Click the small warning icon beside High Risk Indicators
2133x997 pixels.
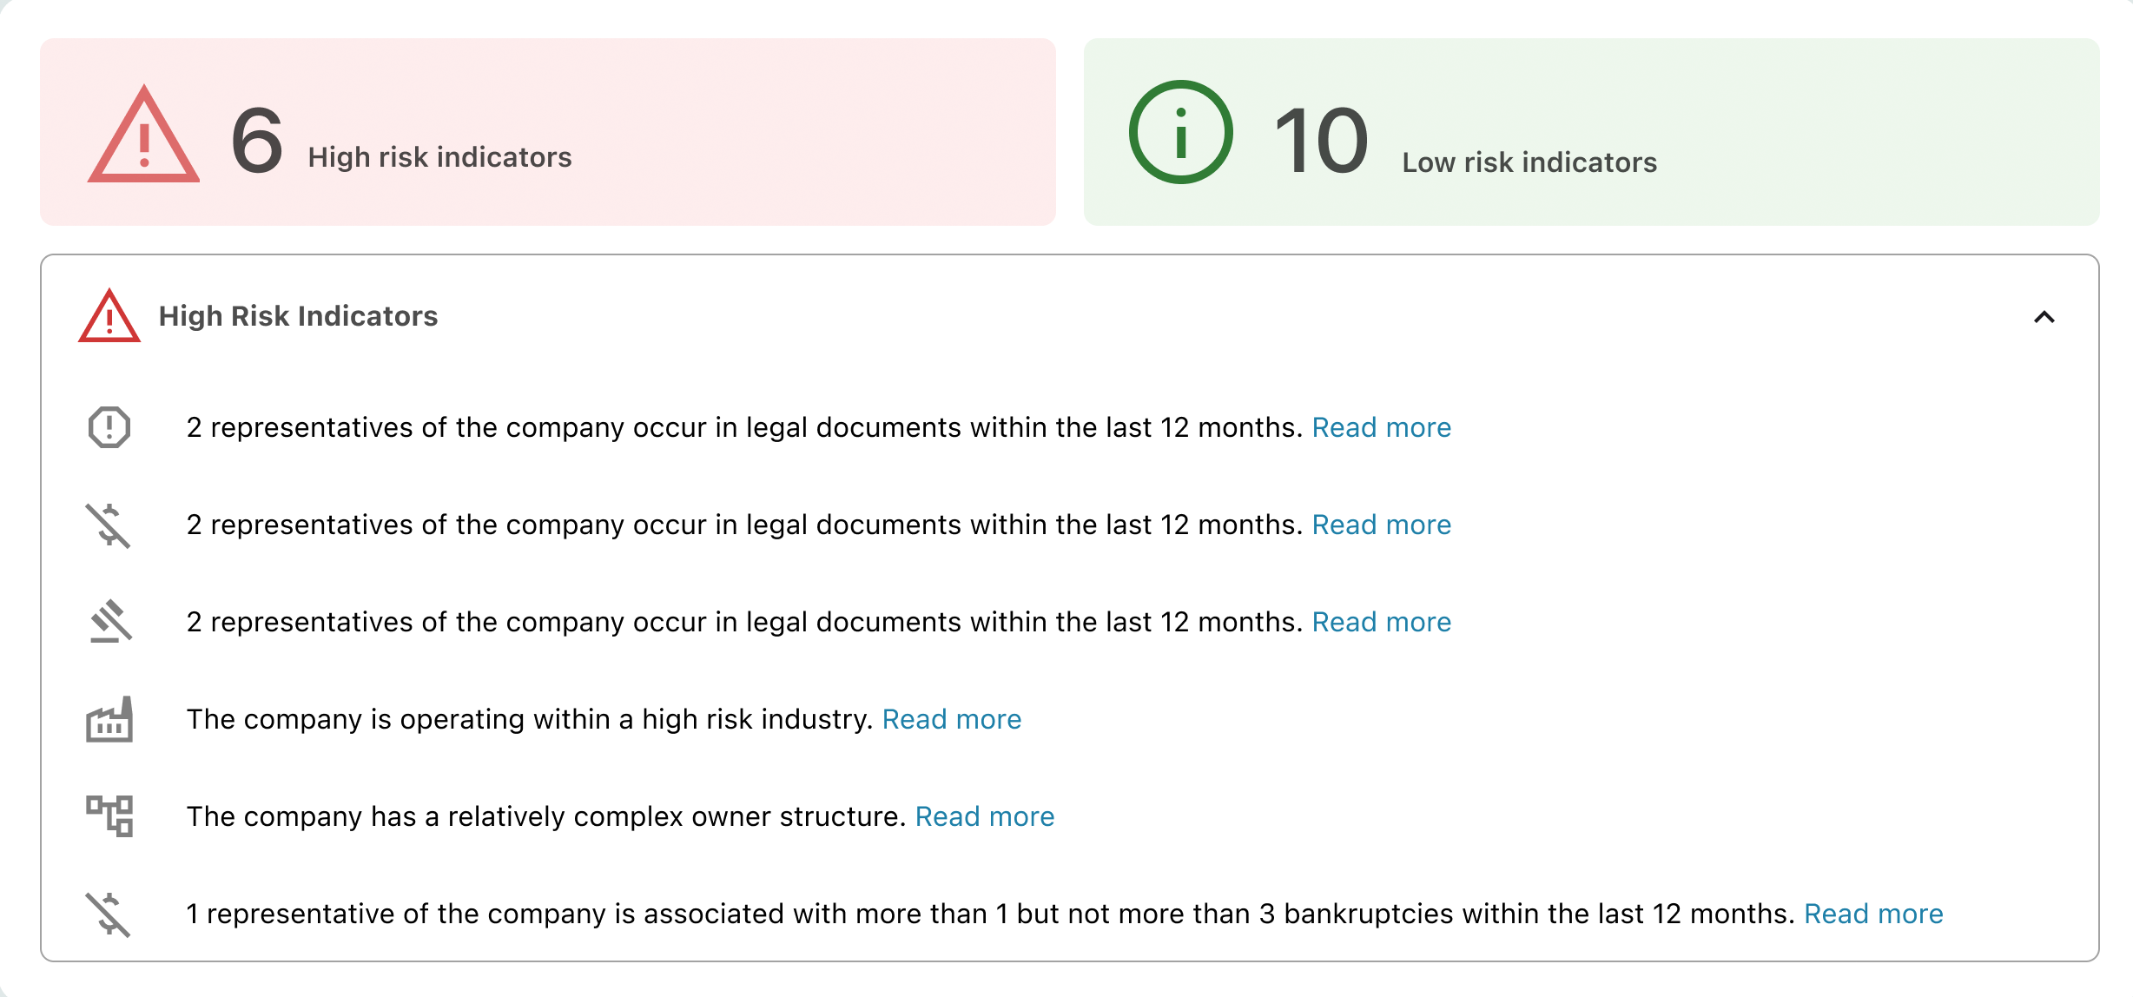[x=109, y=317]
